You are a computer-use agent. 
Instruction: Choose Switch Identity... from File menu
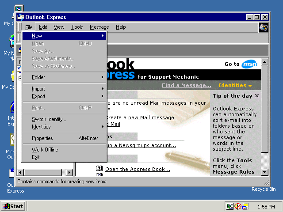coord(64,119)
